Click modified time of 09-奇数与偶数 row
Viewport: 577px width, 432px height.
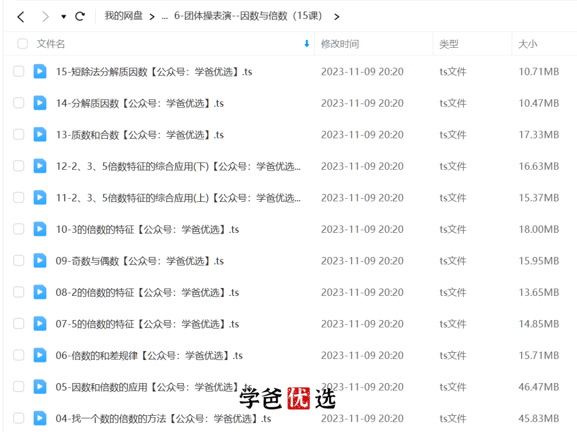point(362,261)
